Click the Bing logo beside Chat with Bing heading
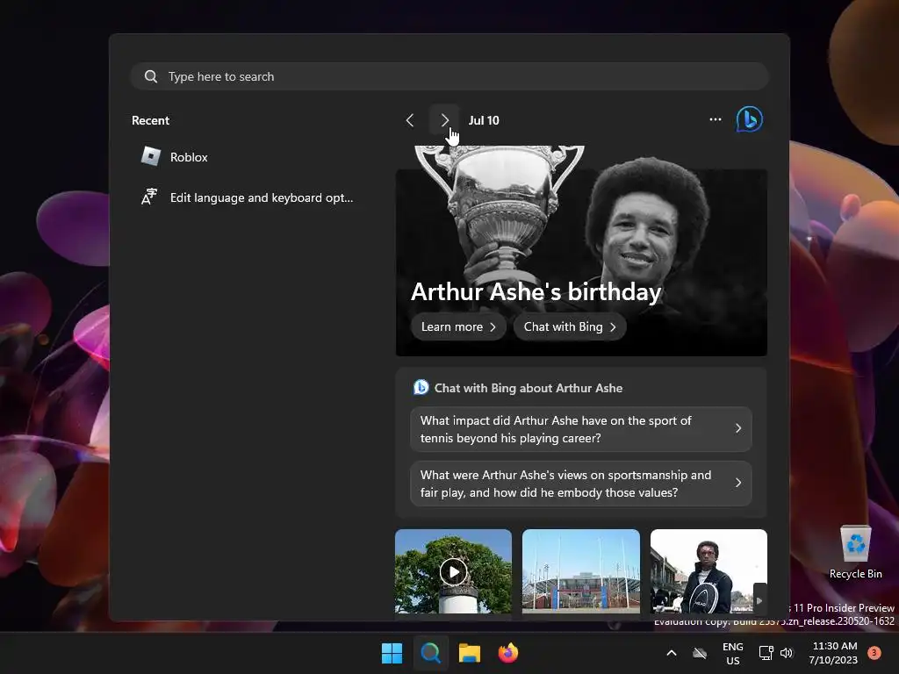Image resolution: width=899 pixels, height=674 pixels. [421, 387]
